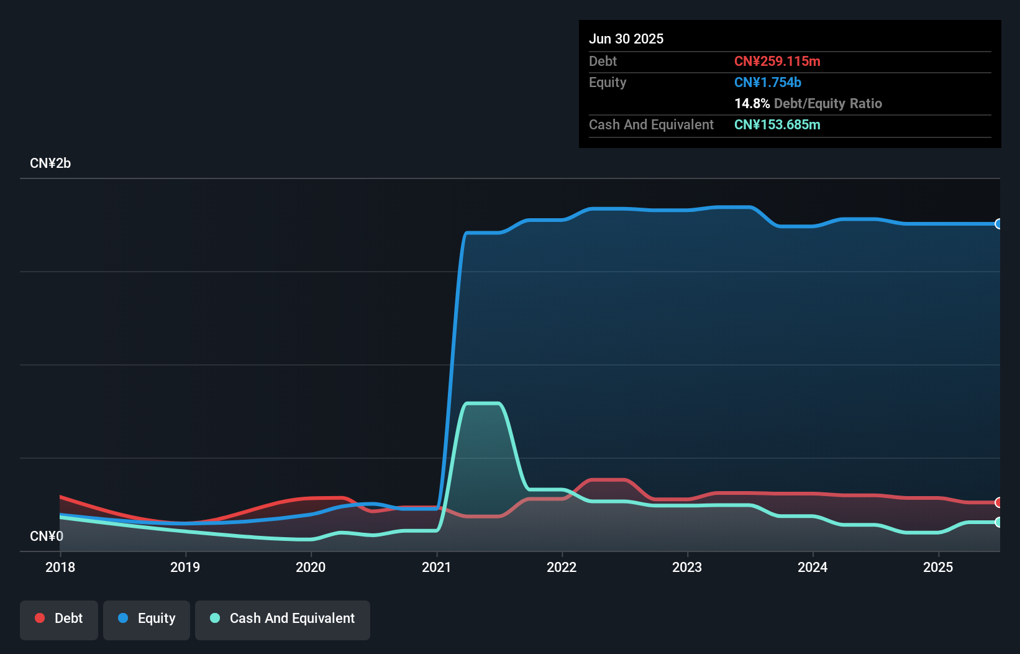Click the red circle beside CN¥259.115m Debt value
Viewport: 1020px width, 654px height.
[999, 502]
